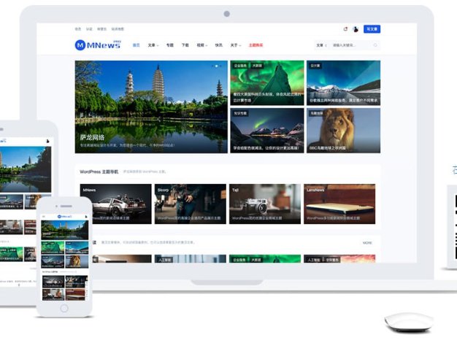Click the search keyword input field
The height and width of the screenshot is (343, 457).
click(x=351, y=45)
